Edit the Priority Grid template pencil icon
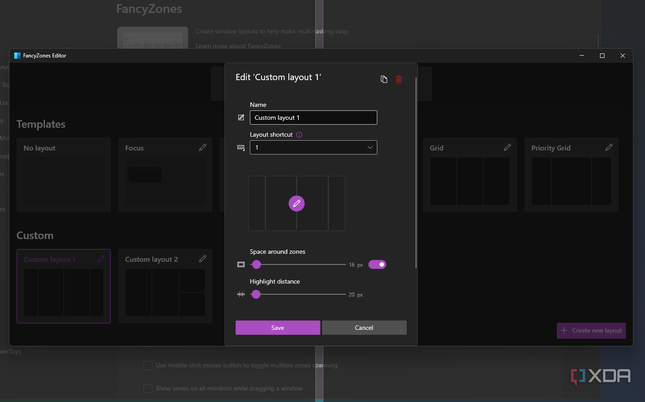The height and width of the screenshot is (402, 645). pyautogui.click(x=609, y=147)
